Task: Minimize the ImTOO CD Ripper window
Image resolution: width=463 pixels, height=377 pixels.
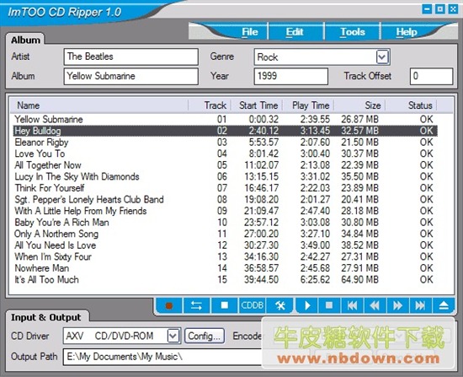Action: [427, 9]
